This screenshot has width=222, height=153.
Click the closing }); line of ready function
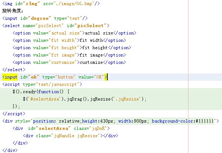pos(16,106)
